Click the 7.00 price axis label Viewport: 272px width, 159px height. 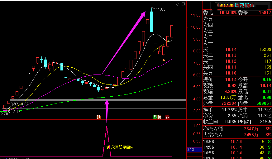pos(197,63)
